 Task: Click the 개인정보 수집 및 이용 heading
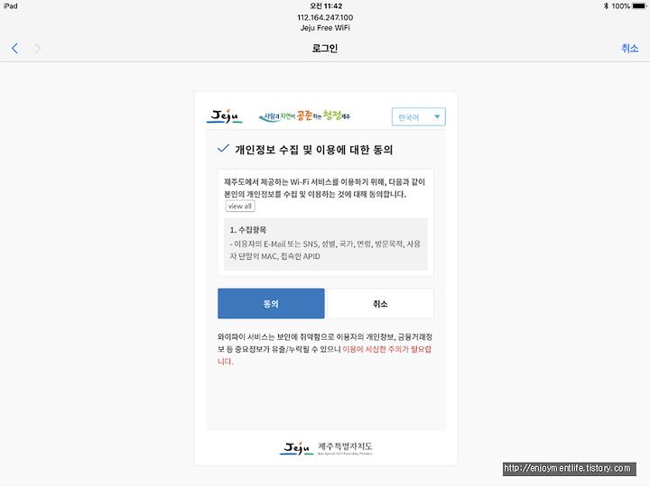(x=314, y=150)
